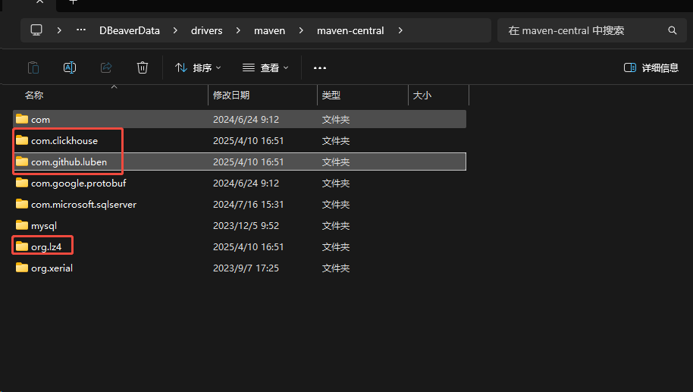Click date 2025/4/10 16:51 of org.lz4 row

pyautogui.click(x=248, y=246)
